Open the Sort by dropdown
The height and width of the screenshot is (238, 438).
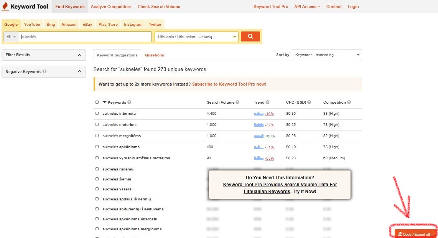[326, 55]
